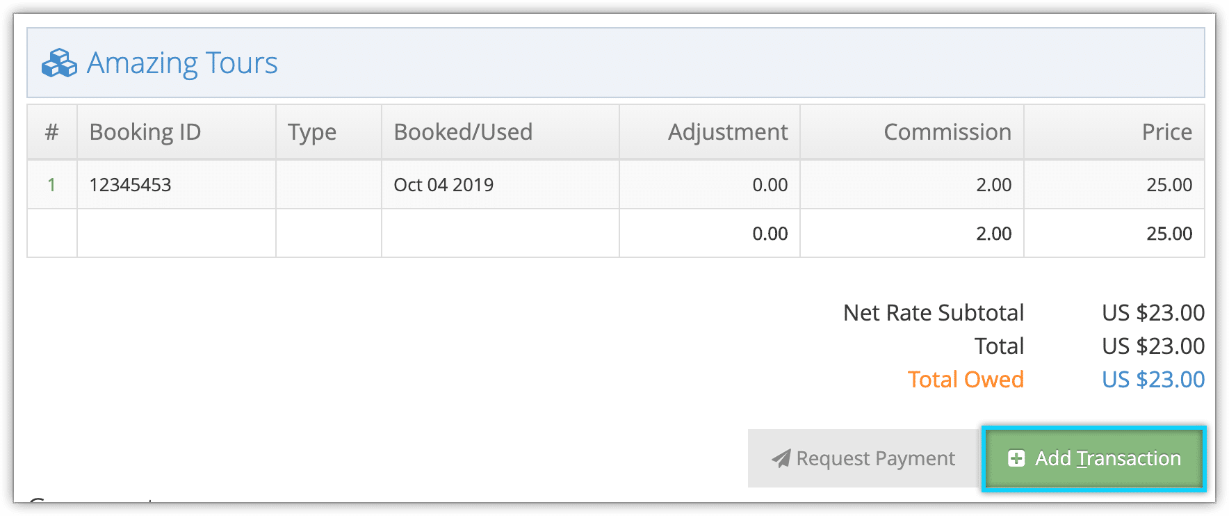Click the paper plane icon on Request Payment
The image size is (1229, 516).
(x=781, y=458)
